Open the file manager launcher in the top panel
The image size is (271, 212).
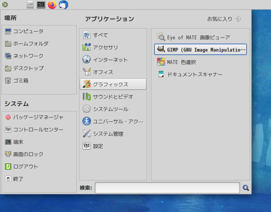[x=30, y=5]
